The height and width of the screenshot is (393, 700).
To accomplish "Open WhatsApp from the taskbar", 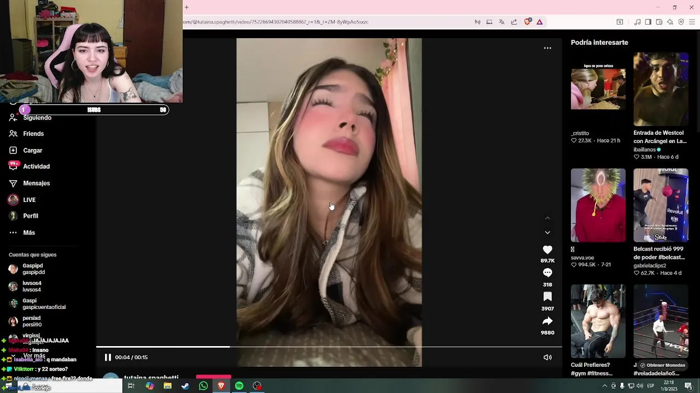I will pos(203,386).
